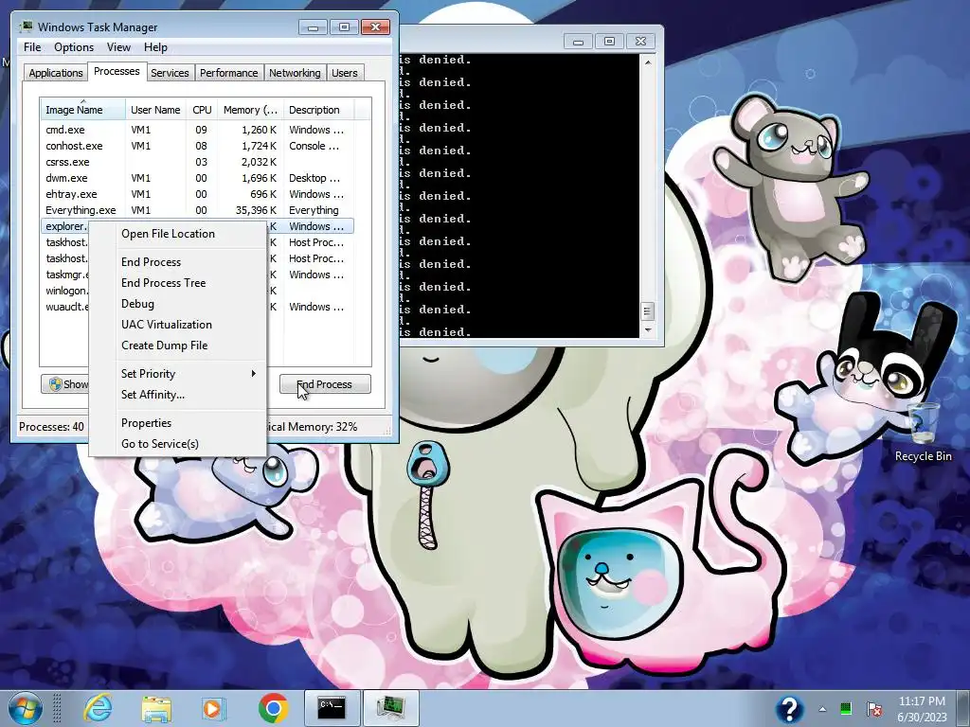Open the Windows Start menu orb
This screenshot has width=970, height=727.
tap(24, 708)
